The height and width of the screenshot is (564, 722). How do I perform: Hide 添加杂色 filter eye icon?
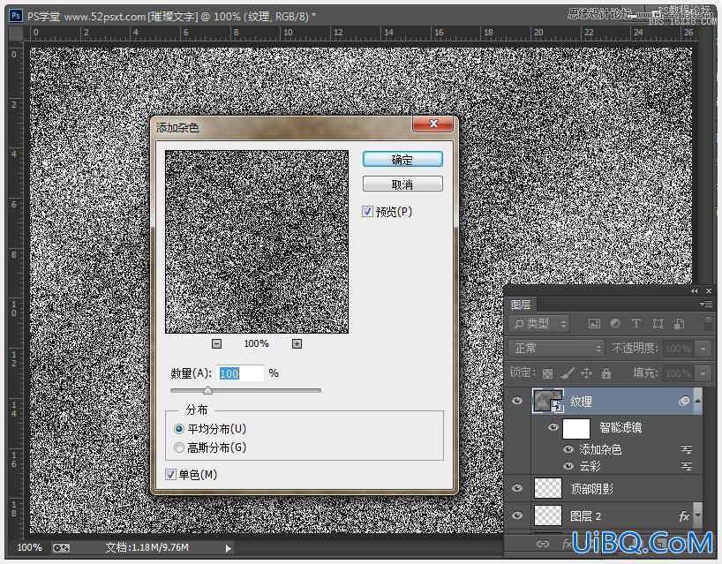pyautogui.click(x=568, y=449)
